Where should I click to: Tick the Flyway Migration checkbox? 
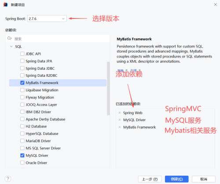click(22, 97)
